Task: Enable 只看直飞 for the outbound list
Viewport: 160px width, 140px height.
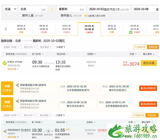Action: coord(55,47)
